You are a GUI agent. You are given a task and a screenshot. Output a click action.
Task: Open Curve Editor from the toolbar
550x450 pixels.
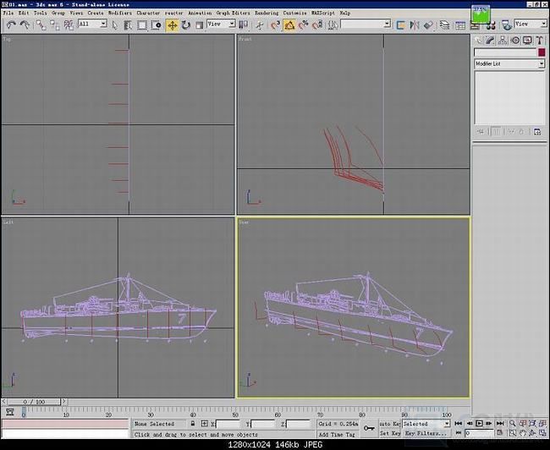(459, 25)
